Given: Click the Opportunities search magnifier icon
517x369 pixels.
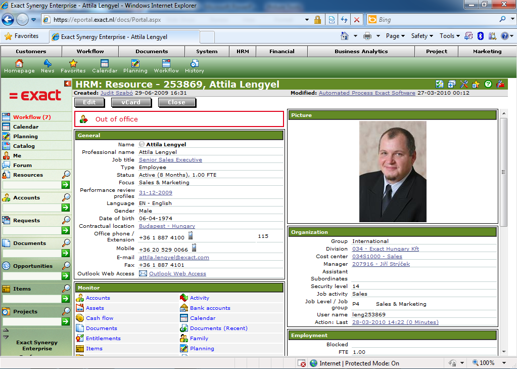Looking at the screenshot, I should 66,266.
